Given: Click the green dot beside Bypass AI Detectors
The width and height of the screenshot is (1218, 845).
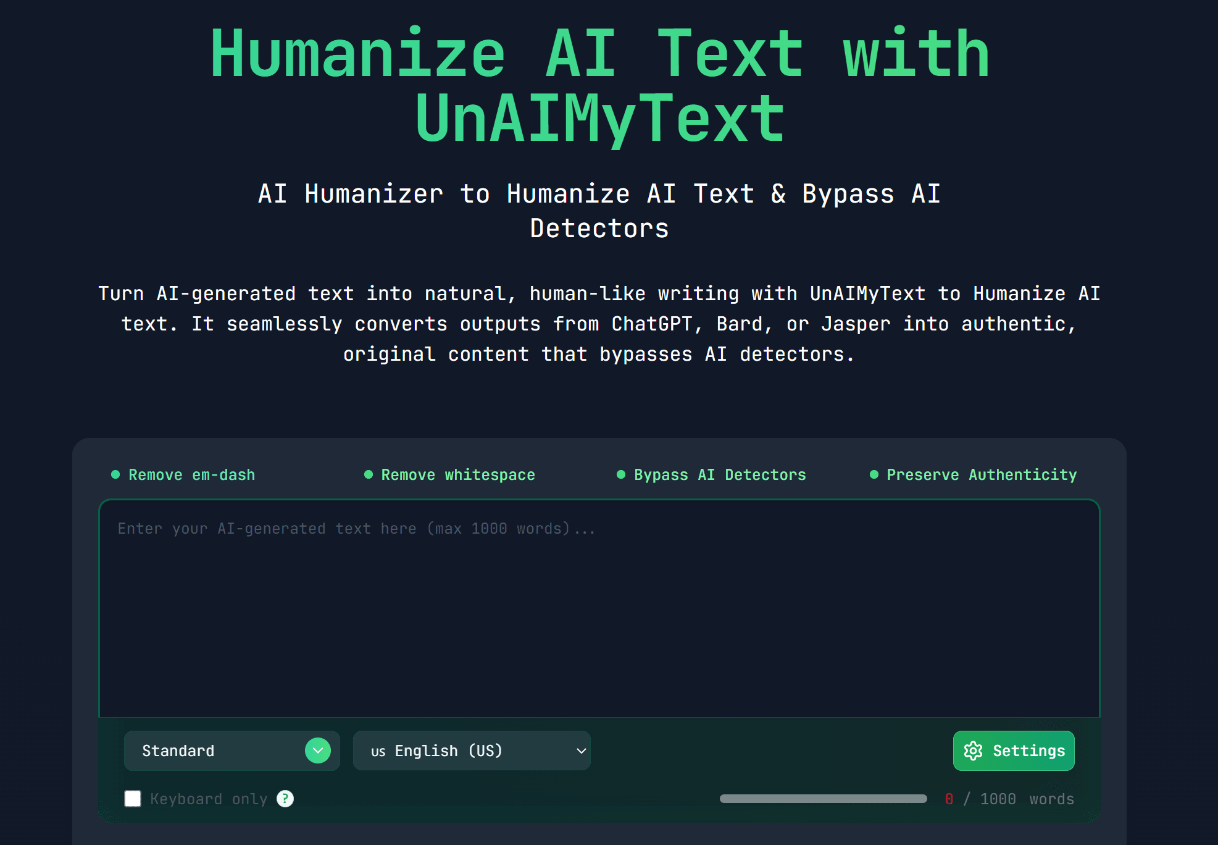Looking at the screenshot, I should (x=620, y=474).
